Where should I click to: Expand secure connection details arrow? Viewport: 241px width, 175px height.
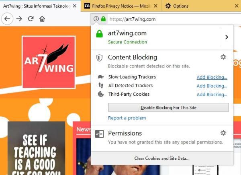pos(227,37)
